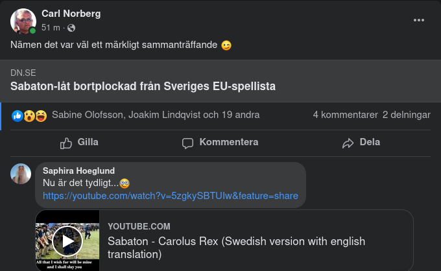The height and width of the screenshot is (271, 441).
Task: Show who reacted: Sabine Olofsson and others
Action: 156,115
